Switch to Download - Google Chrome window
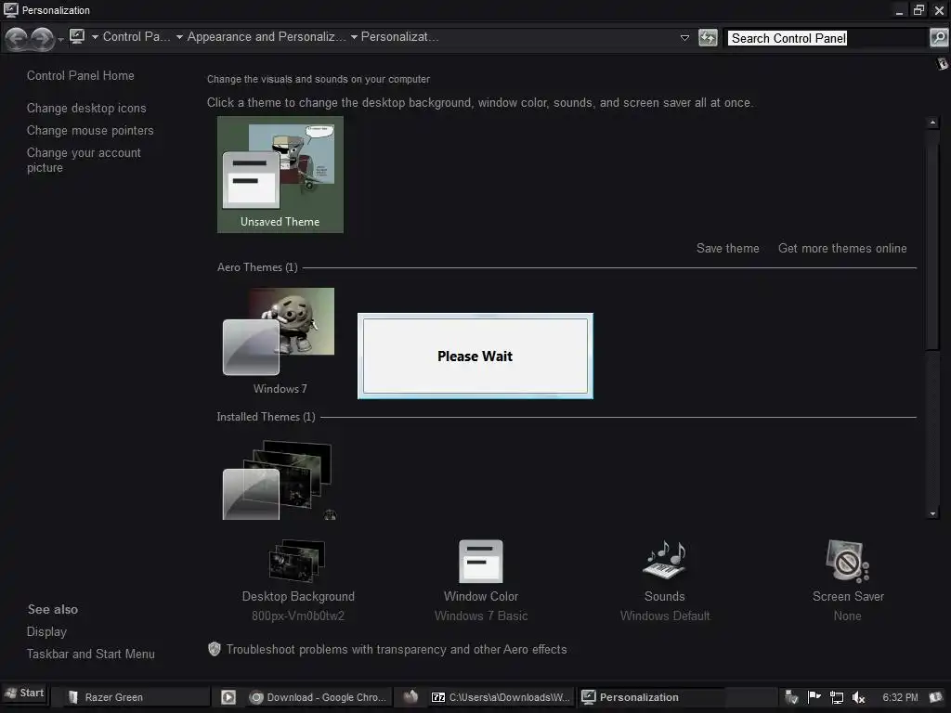This screenshot has width=951, height=713. point(319,697)
